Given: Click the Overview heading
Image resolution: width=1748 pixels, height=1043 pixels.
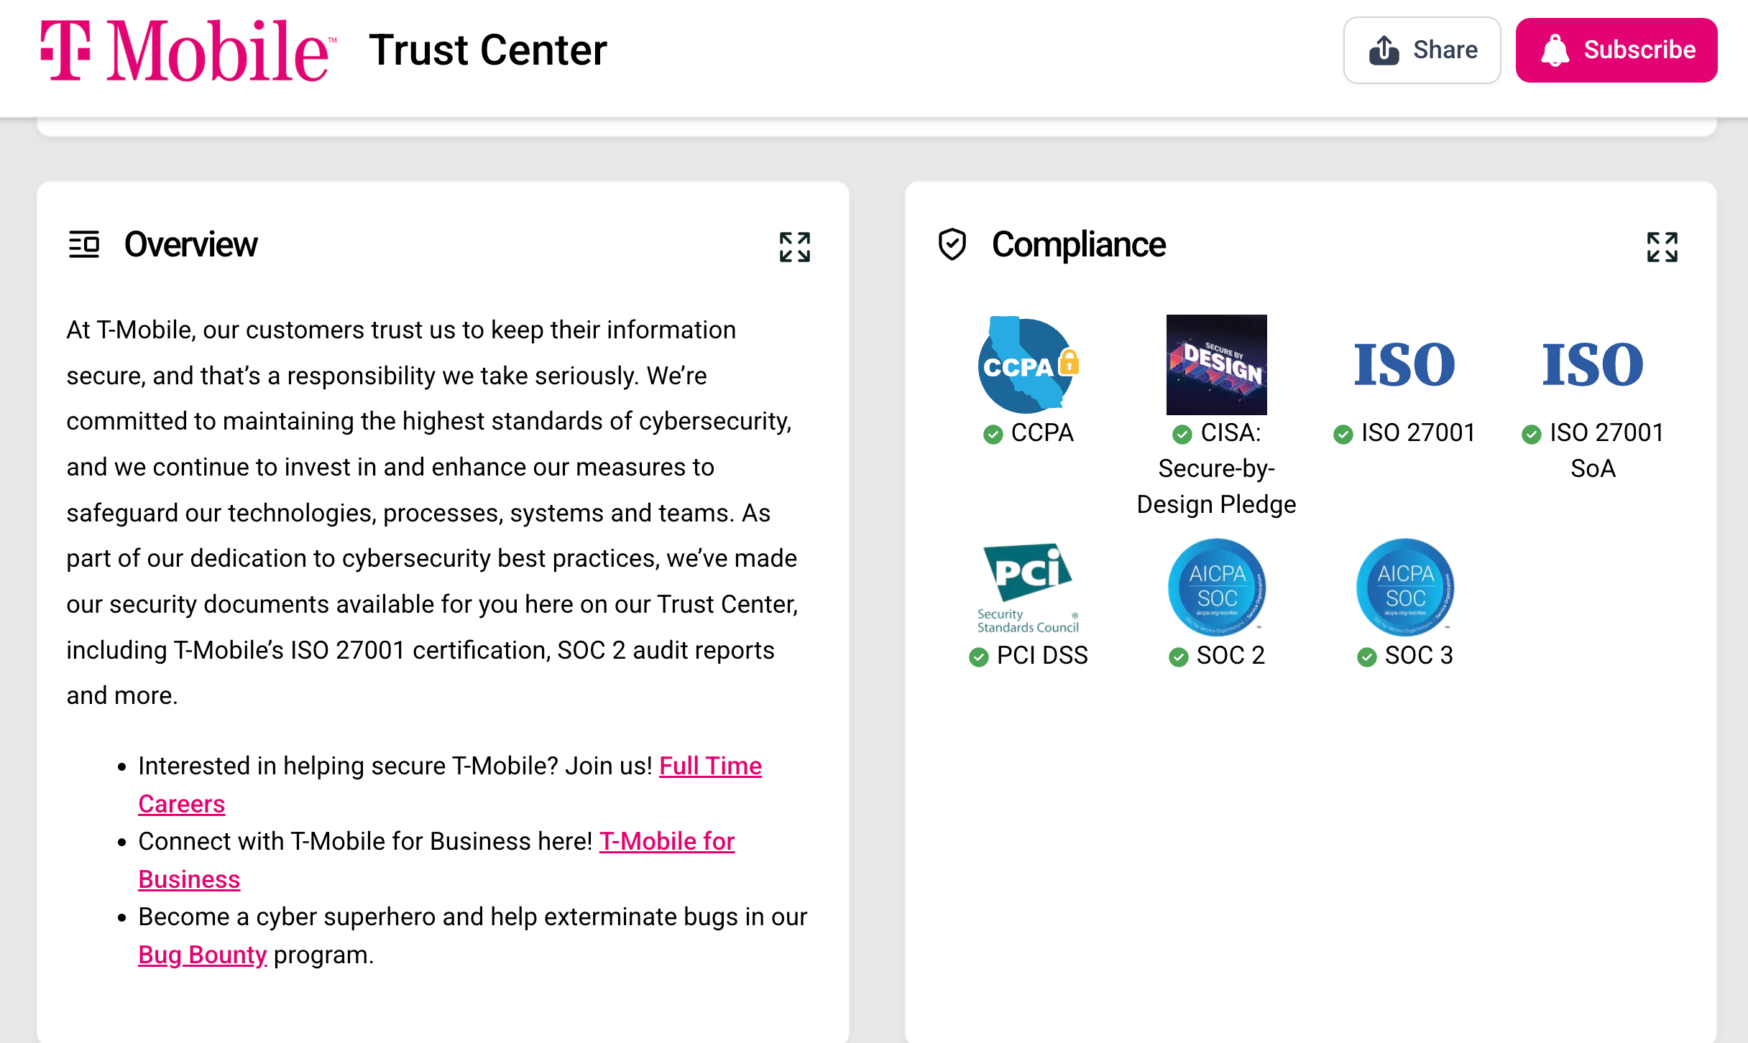Looking at the screenshot, I should pyautogui.click(x=190, y=244).
